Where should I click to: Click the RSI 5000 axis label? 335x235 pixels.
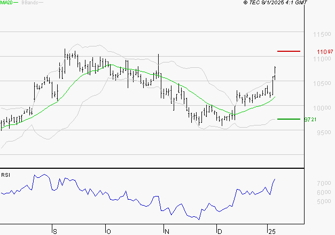(x=324, y=201)
